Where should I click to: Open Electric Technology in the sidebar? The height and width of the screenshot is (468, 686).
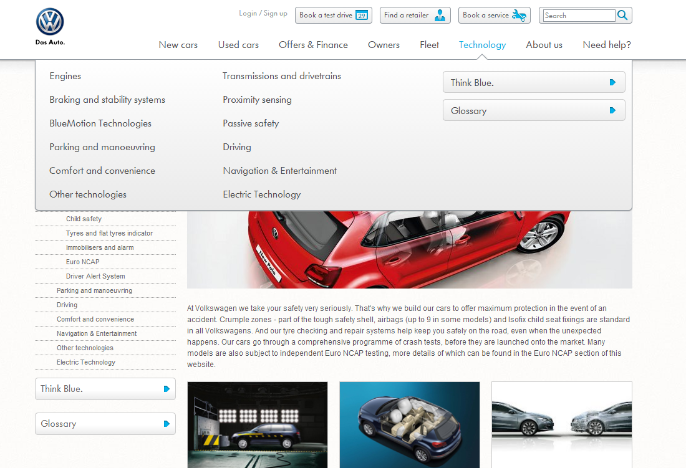[x=86, y=362]
